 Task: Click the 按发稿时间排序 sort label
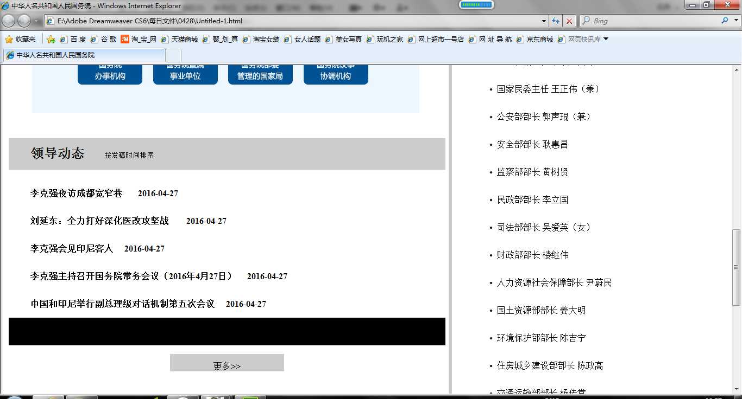pos(129,155)
